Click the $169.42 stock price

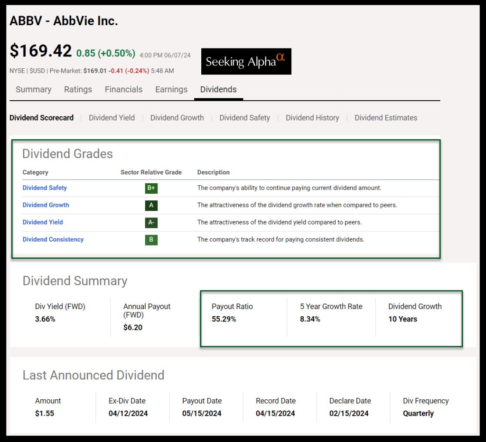click(41, 51)
